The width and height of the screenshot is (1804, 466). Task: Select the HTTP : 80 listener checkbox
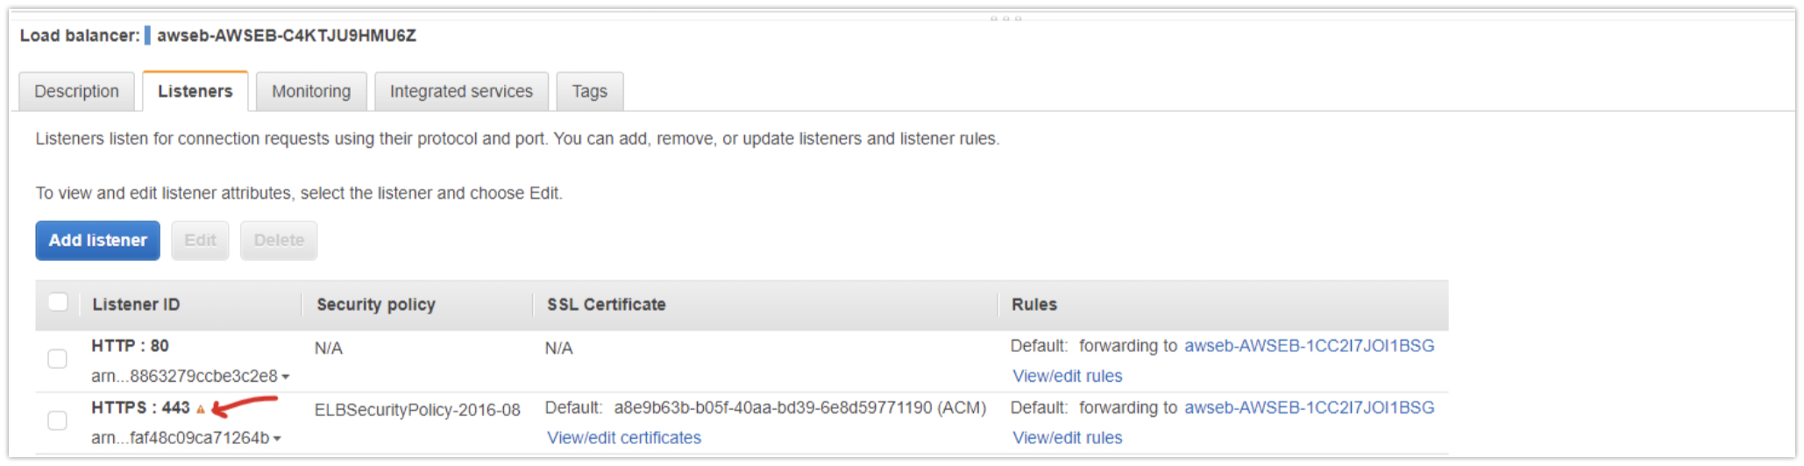pyautogui.click(x=57, y=359)
